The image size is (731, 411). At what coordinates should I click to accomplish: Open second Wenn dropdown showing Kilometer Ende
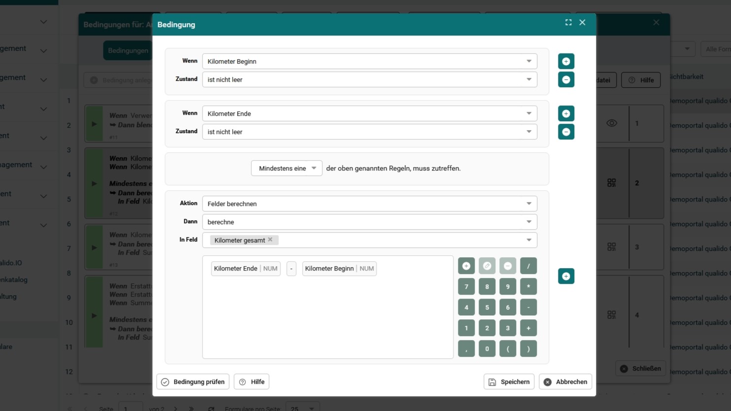[370, 113]
